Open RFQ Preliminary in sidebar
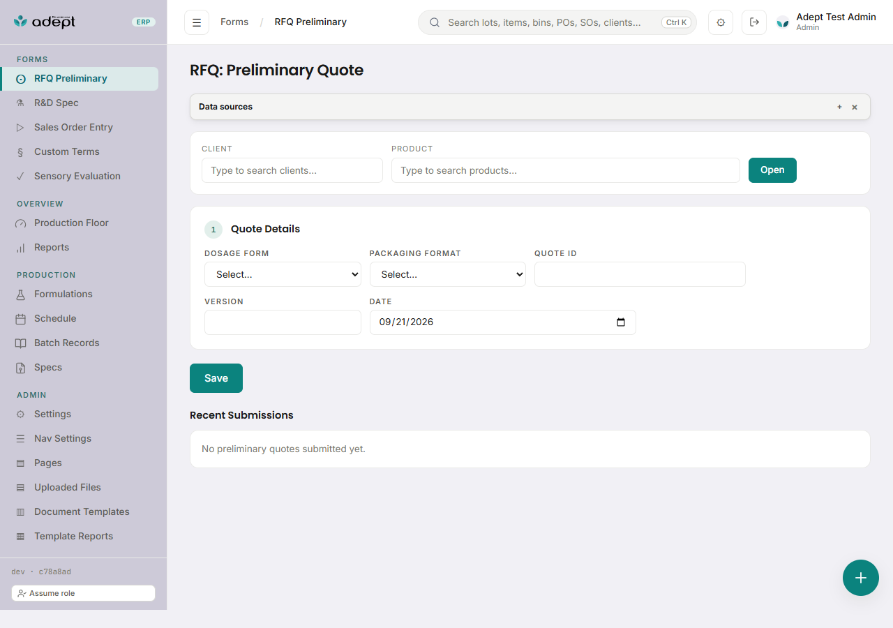This screenshot has height=628, width=893. click(x=80, y=79)
